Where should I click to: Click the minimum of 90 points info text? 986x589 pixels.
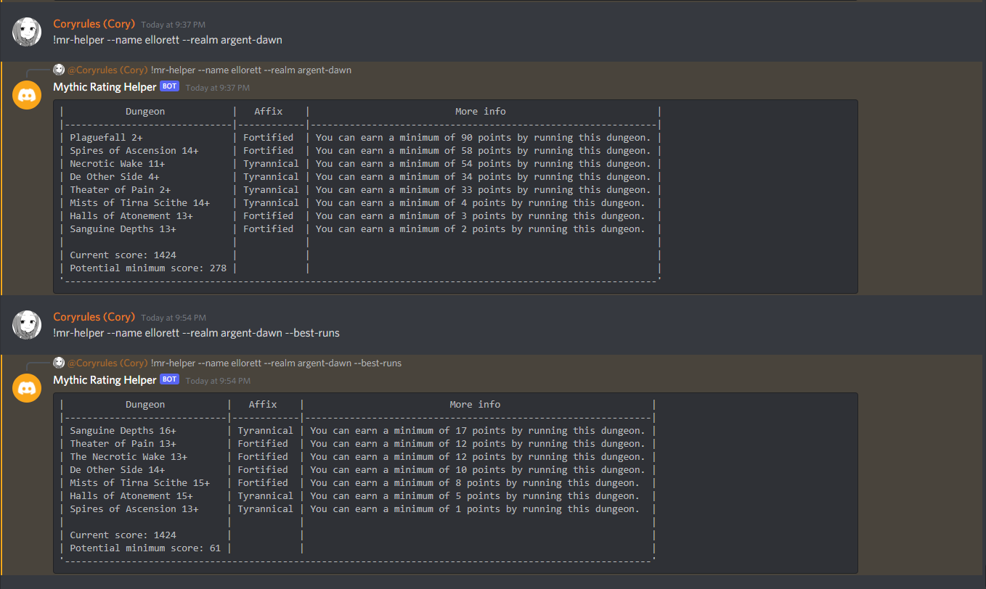tap(483, 137)
